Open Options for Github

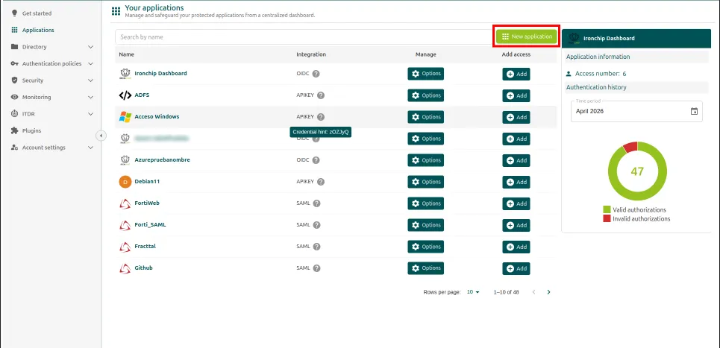426,268
